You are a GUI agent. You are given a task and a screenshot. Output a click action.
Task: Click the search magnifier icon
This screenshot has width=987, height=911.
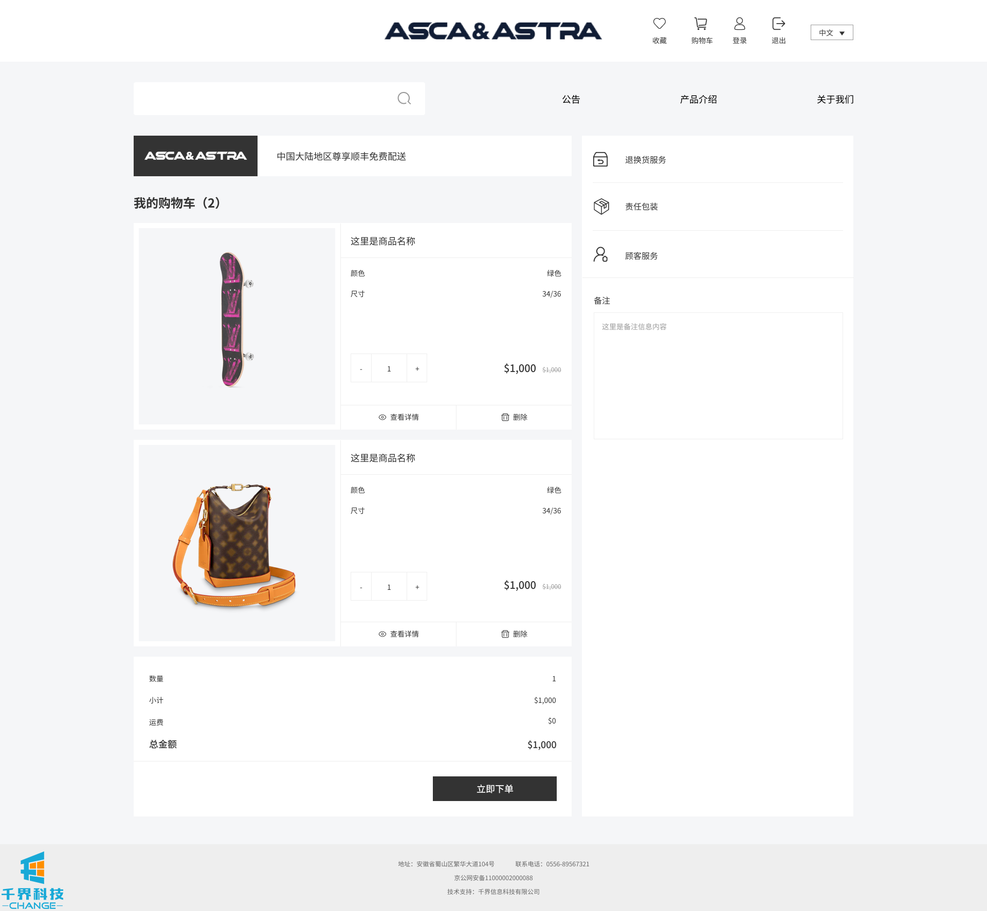click(x=404, y=98)
